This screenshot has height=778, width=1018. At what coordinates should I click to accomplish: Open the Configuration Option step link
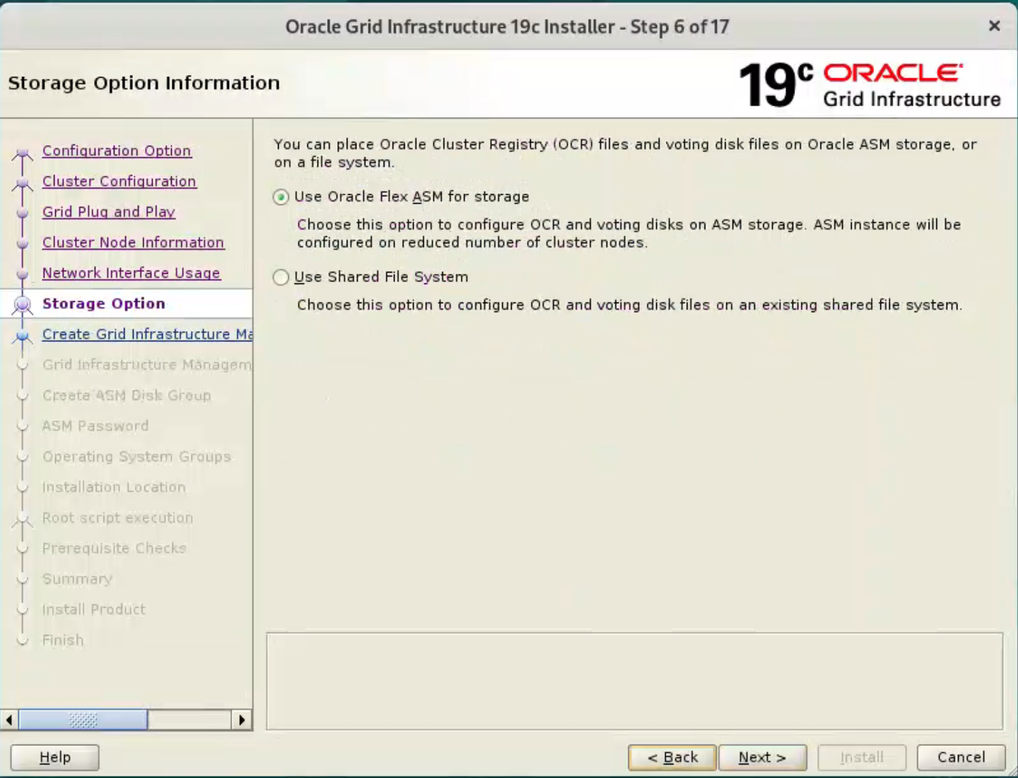point(117,151)
